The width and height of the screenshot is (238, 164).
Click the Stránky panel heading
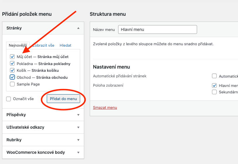(14, 28)
